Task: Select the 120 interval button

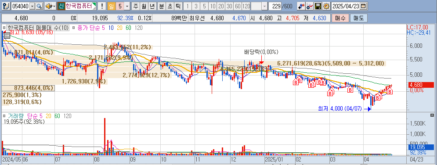Action: [246, 6]
